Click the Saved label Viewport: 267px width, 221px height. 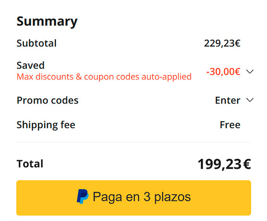pos(30,66)
